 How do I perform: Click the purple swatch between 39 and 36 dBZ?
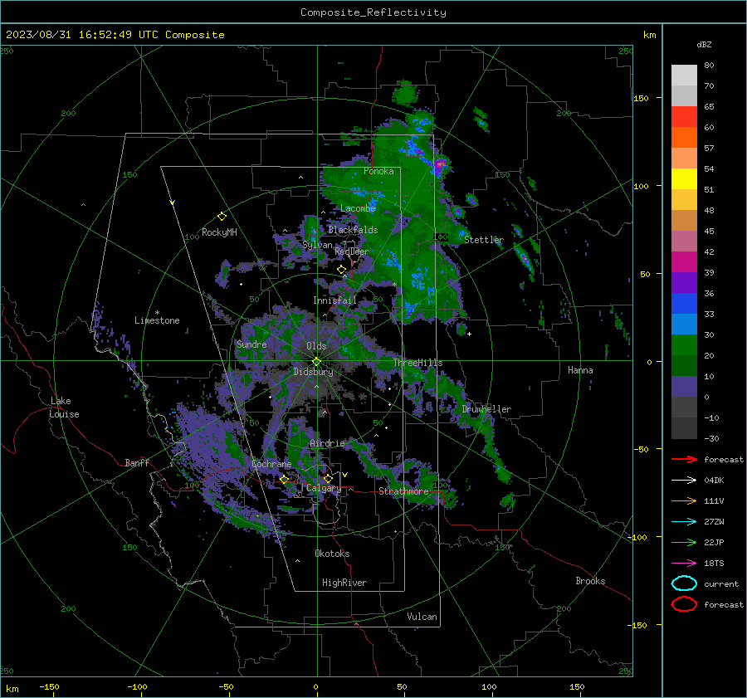(x=684, y=283)
